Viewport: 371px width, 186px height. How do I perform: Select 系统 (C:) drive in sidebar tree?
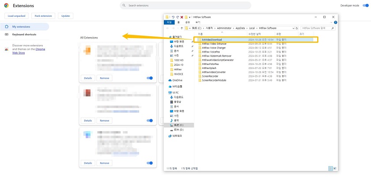(x=178, y=125)
